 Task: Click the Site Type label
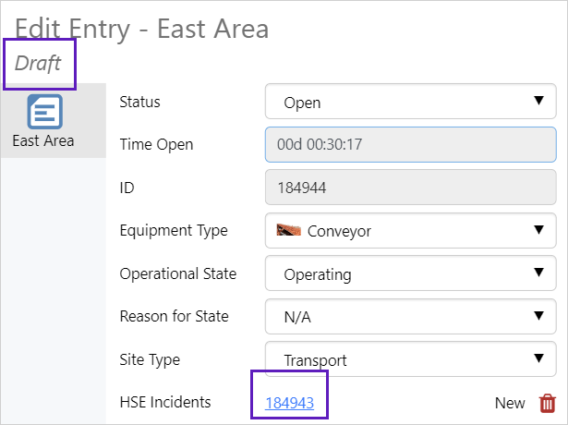point(150,359)
